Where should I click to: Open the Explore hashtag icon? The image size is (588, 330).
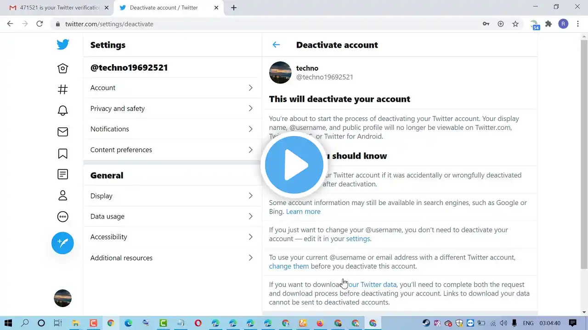[63, 89]
